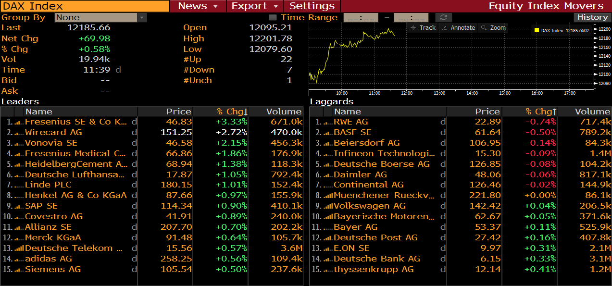Click the Last value 12185.66
This screenshot has width=612, height=286.
pyautogui.click(x=89, y=28)
